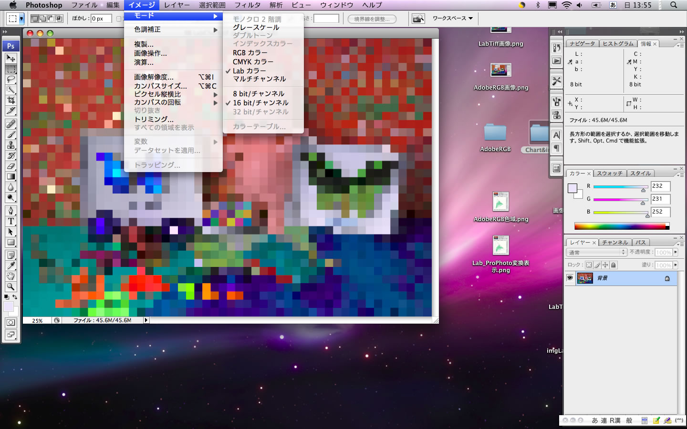Click the Wi-Fi status icon
This screenshot has width=687, height=429.
tap(566, 5)
